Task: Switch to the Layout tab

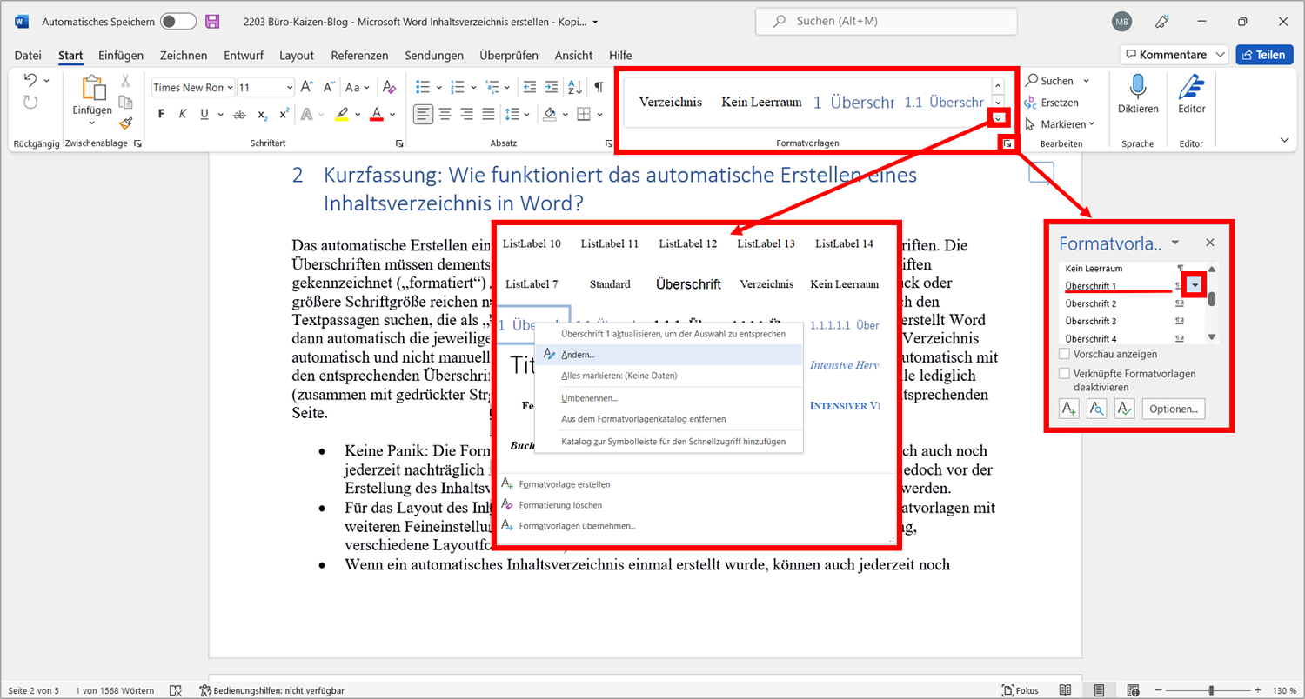Action: [297, 55]
